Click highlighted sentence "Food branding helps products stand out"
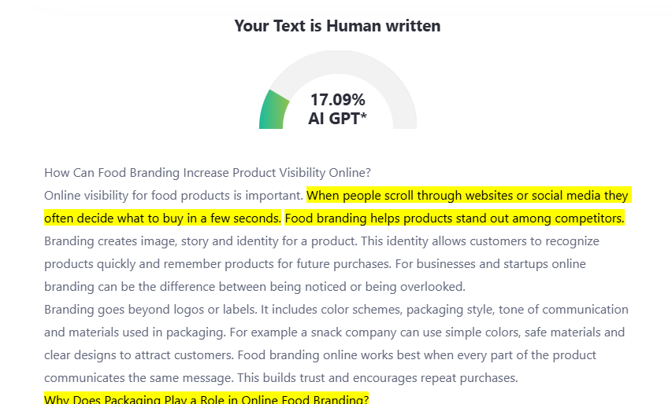Screen dimensions: 672x404 tap(455, 218)
